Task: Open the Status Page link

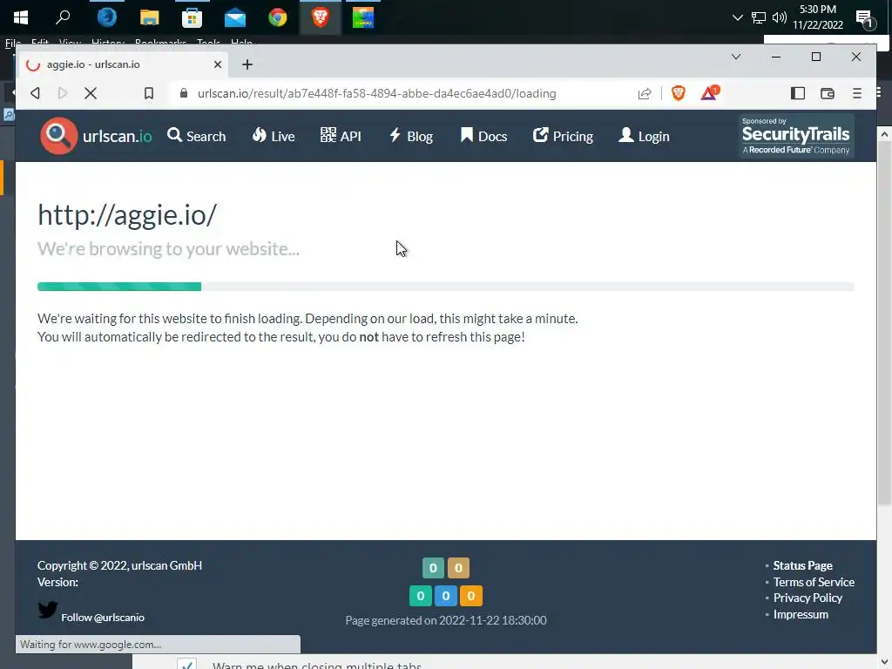Action: (802, 565)
